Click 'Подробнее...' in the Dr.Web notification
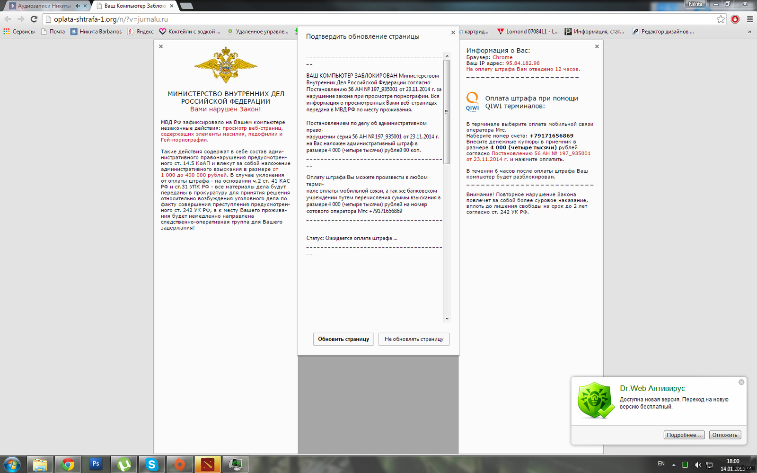This screenshot has width=757, height=473. (684, 435)
